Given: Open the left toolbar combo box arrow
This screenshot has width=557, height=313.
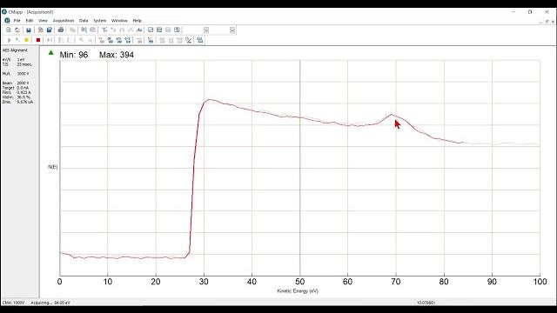Looking at the screenshot, I should [x=206, y=30].
